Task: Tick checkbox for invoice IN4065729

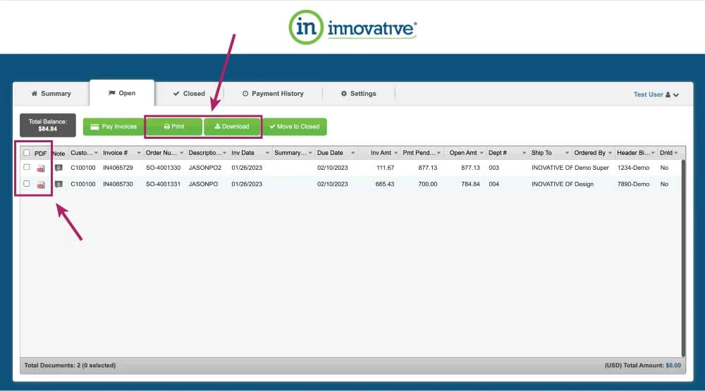Action: point(27,167)
